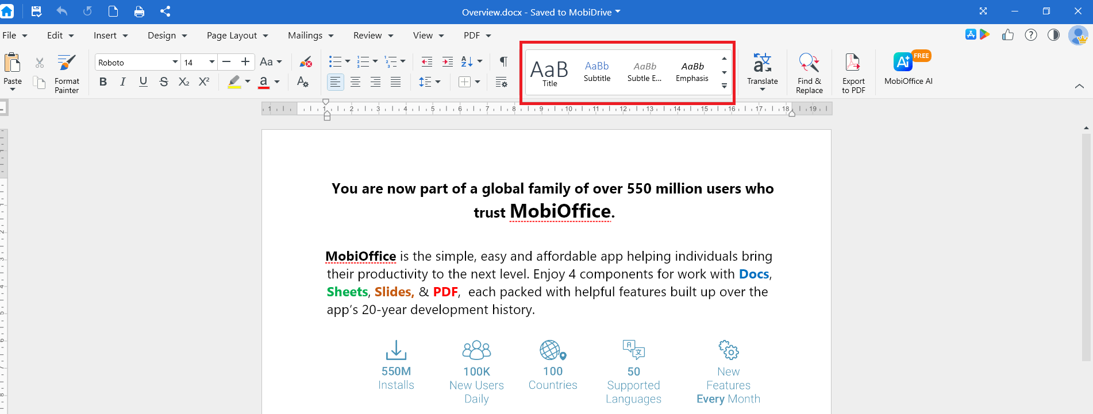1093x414 pixels.
Task: Expand the styles gallery list
Action: [x=724, y=86]
